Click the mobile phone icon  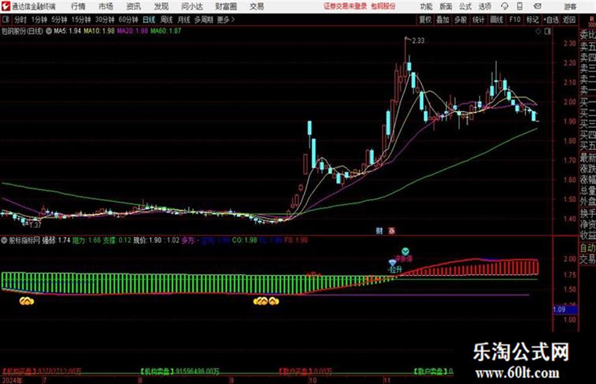(x=520, y=6)
